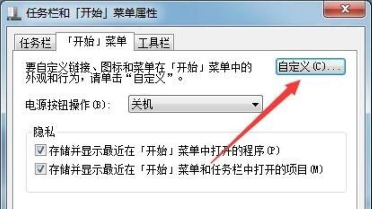Click the quoted “自定义” in the description
The image size is (372, 209).
pyautogui.click(x=149, y=78)
